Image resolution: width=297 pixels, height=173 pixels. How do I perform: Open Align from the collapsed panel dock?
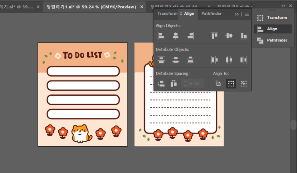click(273, 29)
